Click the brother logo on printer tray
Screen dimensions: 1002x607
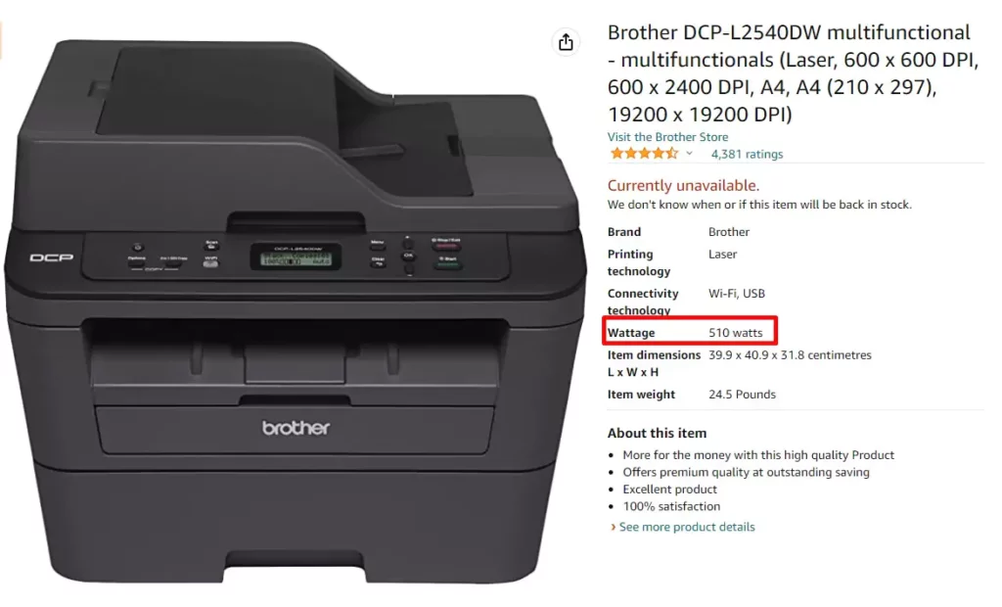(296, 428)
